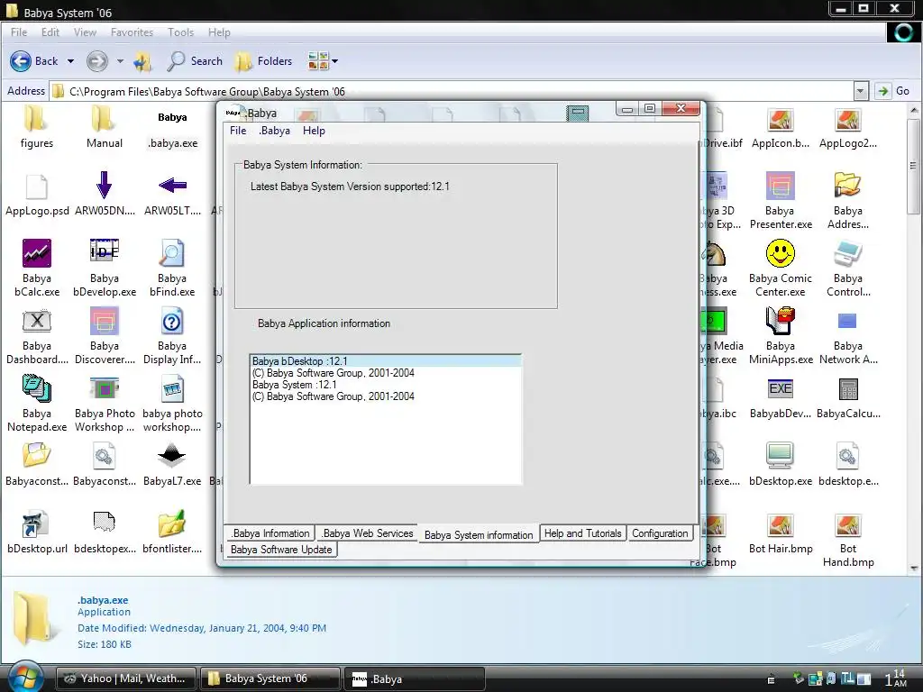Open the Views dropdown arrow in toolbar
923x692 pixels.
335,61
